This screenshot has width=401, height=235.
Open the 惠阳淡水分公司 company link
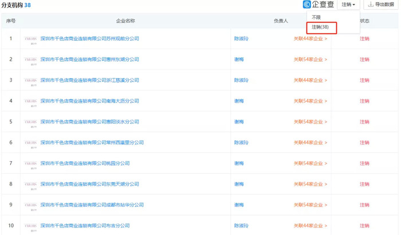90,122
